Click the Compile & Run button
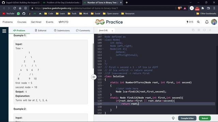218x122 pixels. (x=187, y=118)
